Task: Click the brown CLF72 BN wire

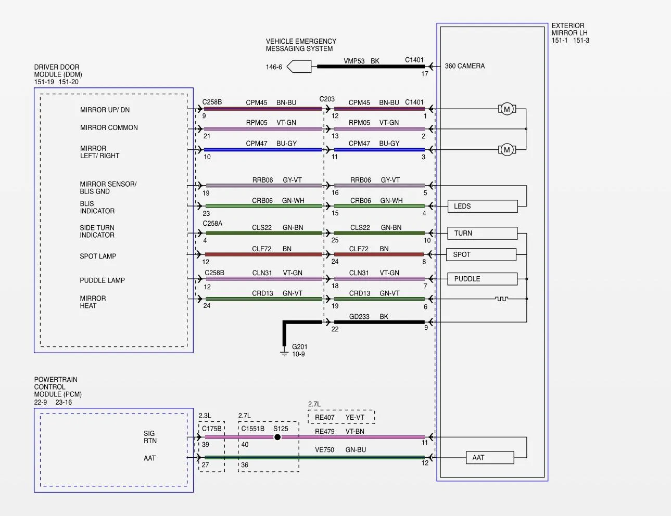Action: (262, 254)
